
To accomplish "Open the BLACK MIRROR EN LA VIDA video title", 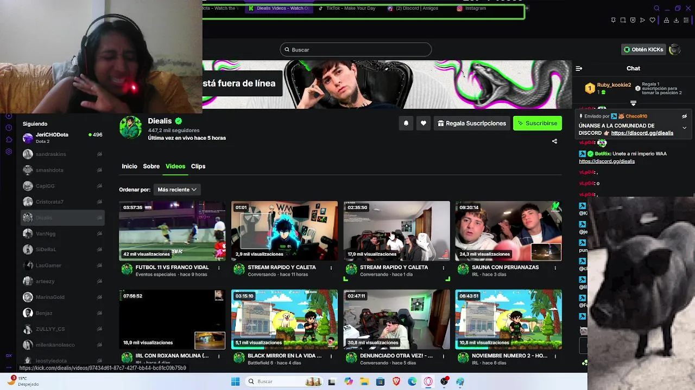I will 285,356.
